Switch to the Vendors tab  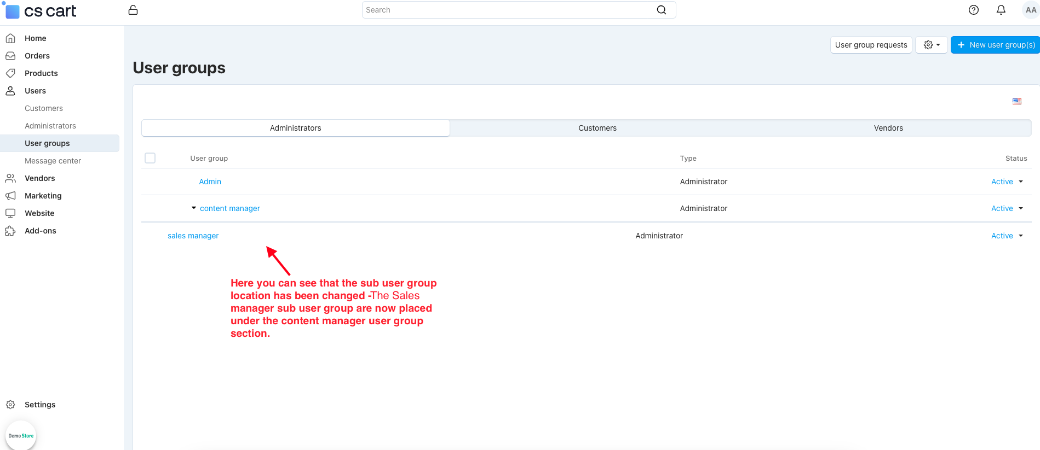[888, 128]
